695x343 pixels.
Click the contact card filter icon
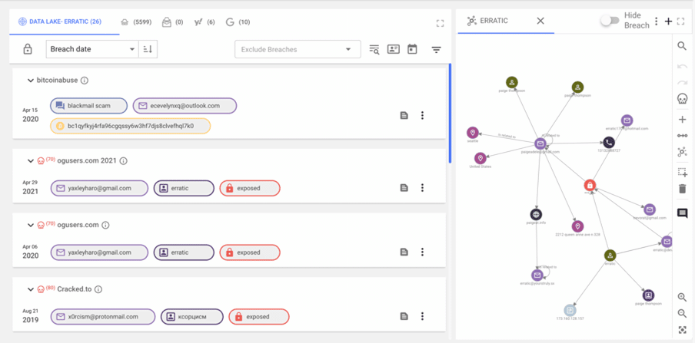coord(394,49)
